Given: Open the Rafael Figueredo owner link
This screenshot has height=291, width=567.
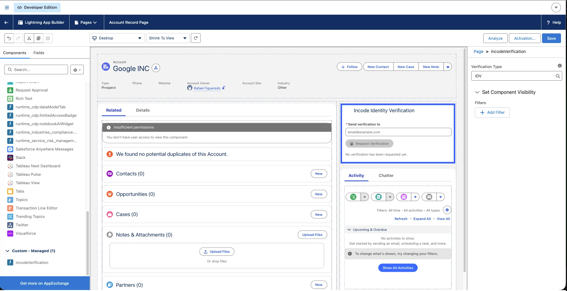Looking at the screenshot, I should coord(207,88).
